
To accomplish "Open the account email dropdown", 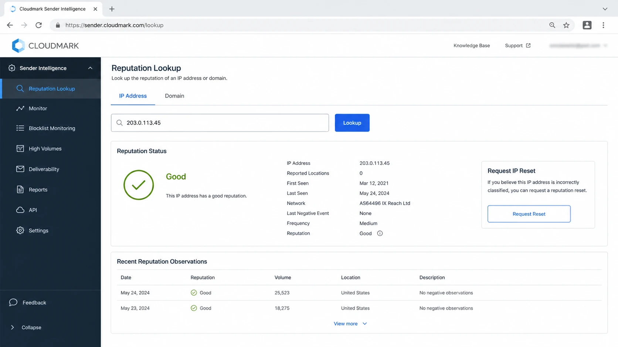I will pyautogui.click(x=578, y=45).
